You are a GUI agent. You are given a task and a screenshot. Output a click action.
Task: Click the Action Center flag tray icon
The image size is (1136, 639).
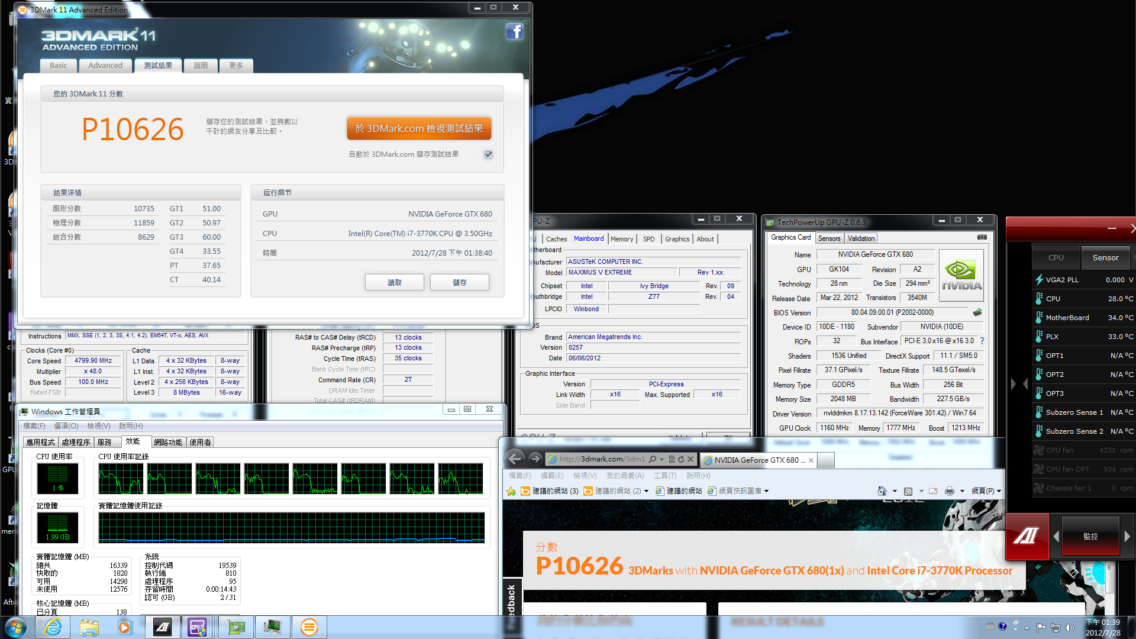pyautogui.click(x=1041, y=627)
